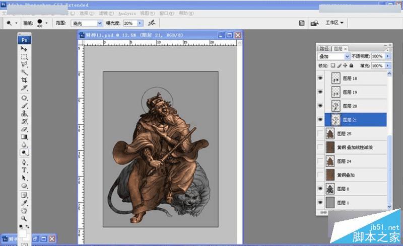403x246 pixels.
Task: Open the 工作区 workspace button
Action: click(x=334, y=23)
